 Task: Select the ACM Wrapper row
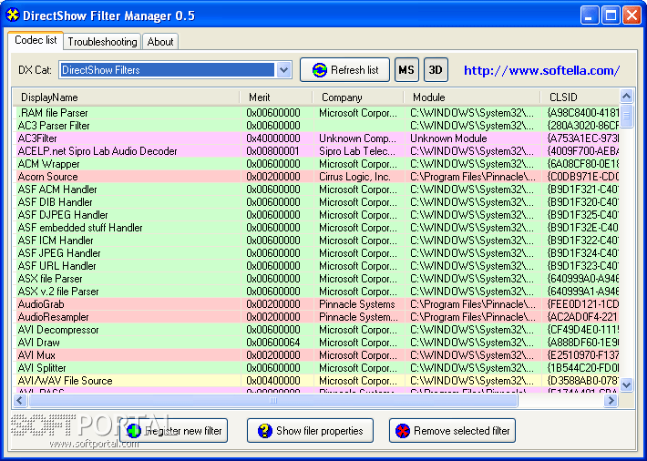(x=316, y=164)
